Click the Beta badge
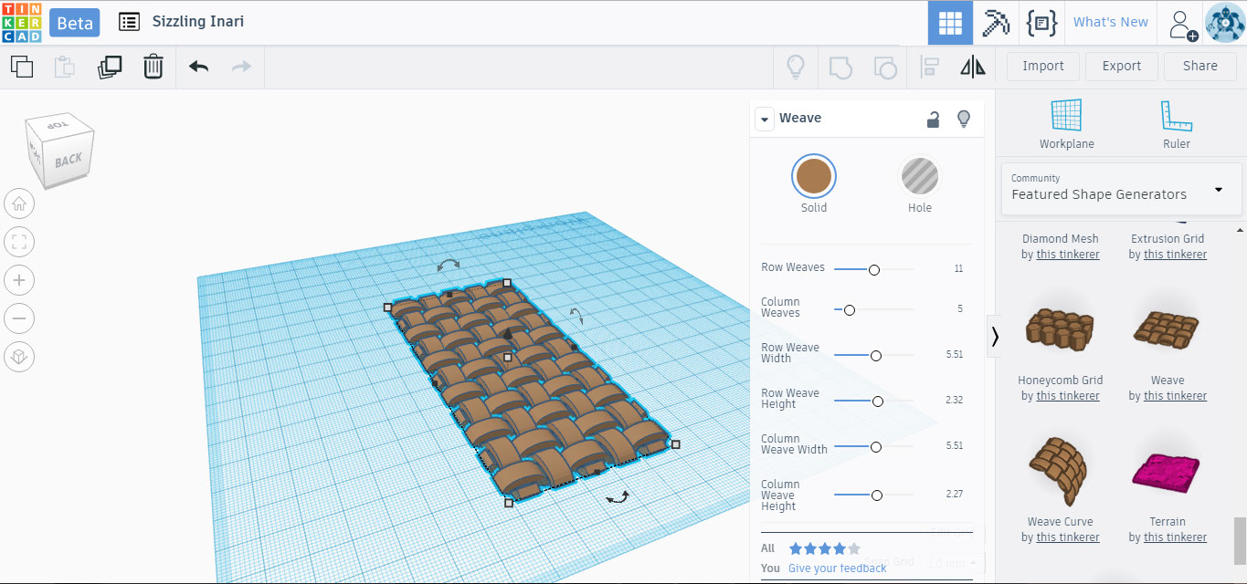 pyautogui.click(x=75, y=23)
